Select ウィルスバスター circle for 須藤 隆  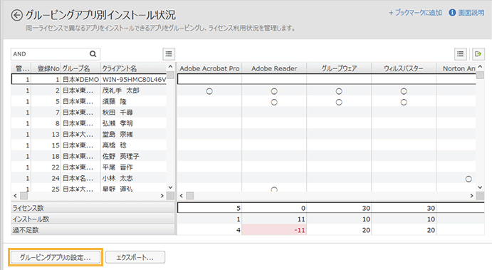(404, 103)
